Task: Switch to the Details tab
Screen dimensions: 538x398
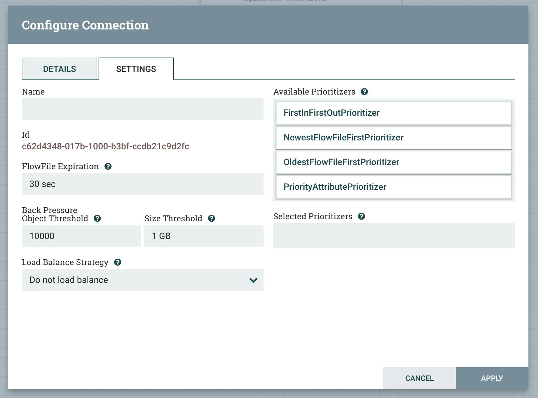Action: coord(60,69)
